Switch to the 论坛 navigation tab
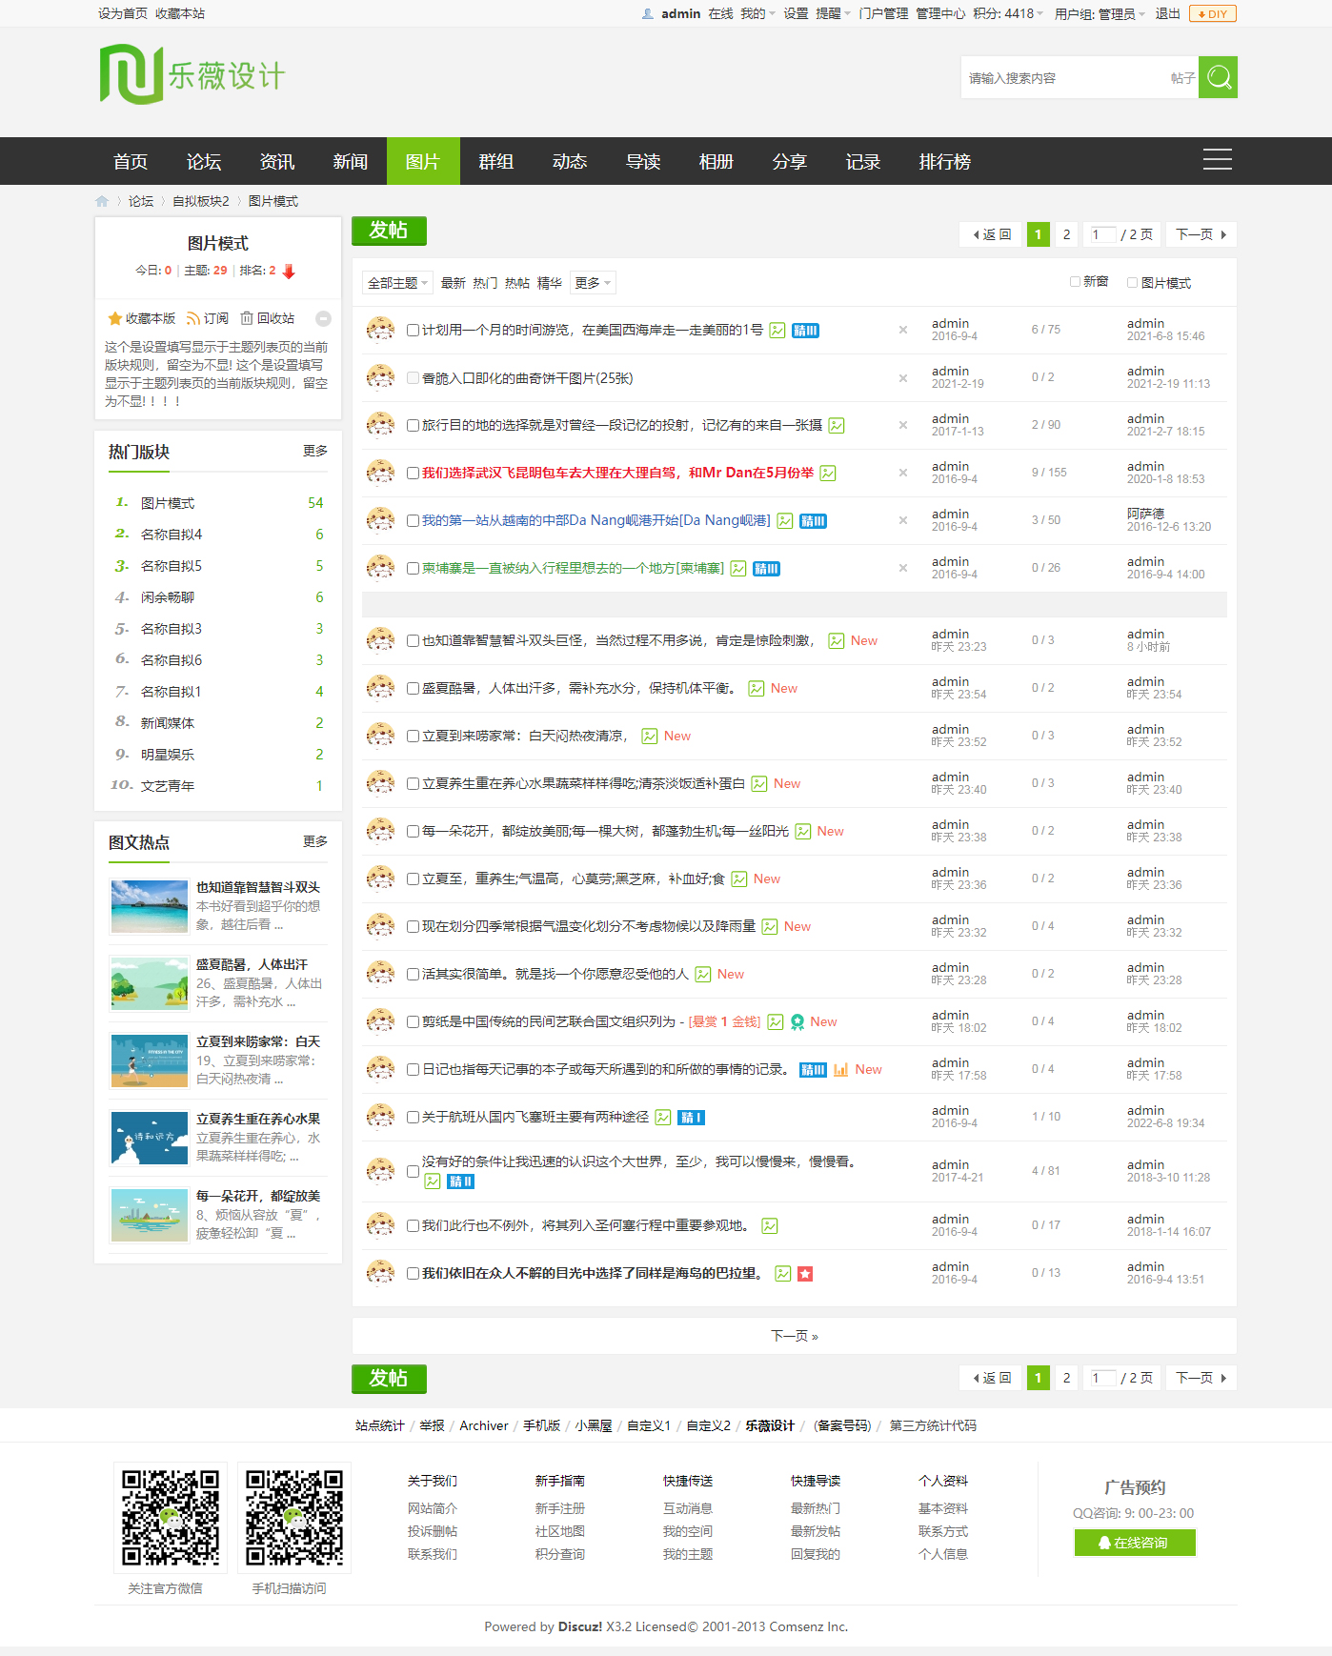The width and height of the screenshot is (1332, 1656). click(203, 162)
